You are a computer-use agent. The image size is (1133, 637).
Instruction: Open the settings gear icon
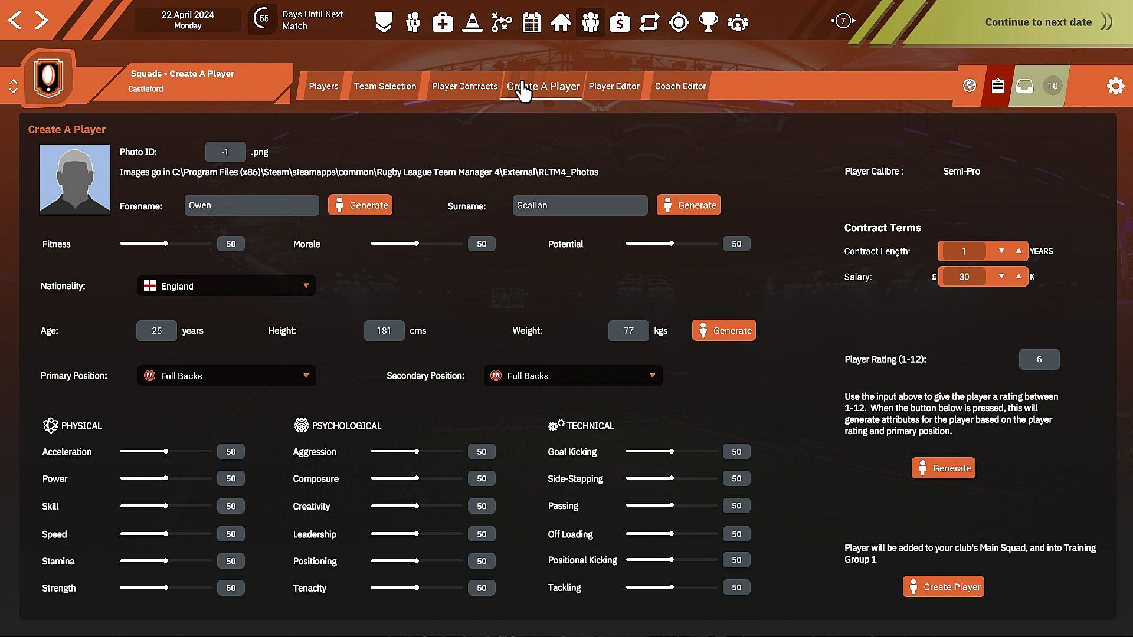1115,86
